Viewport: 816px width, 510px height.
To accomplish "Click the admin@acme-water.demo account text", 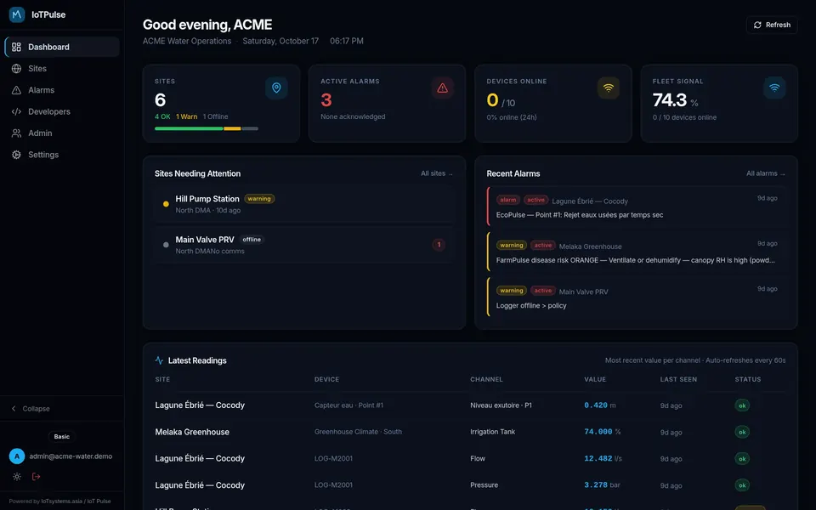I will tap(71, 456).
